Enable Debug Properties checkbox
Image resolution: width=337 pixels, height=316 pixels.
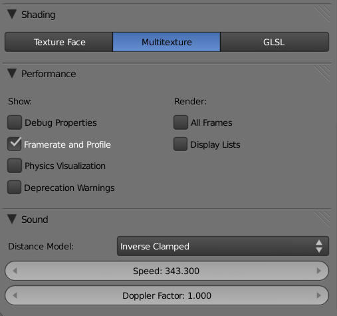pos(15,122)
